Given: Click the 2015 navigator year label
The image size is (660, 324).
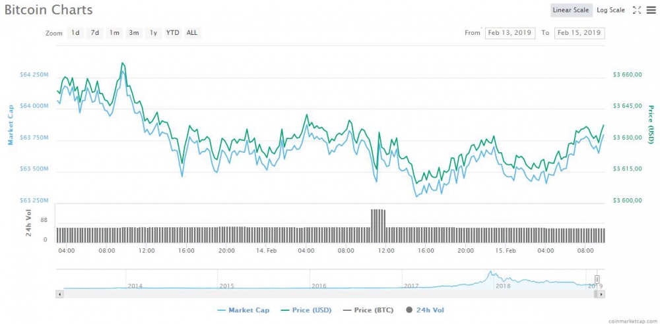Looking at the screenshot, I should point(226,286).
